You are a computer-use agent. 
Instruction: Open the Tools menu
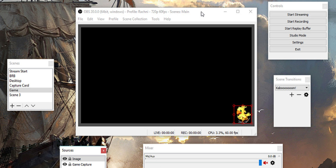(x=155, y=19)
